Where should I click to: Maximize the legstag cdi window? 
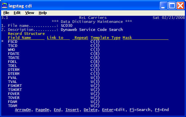click(172, 5)
